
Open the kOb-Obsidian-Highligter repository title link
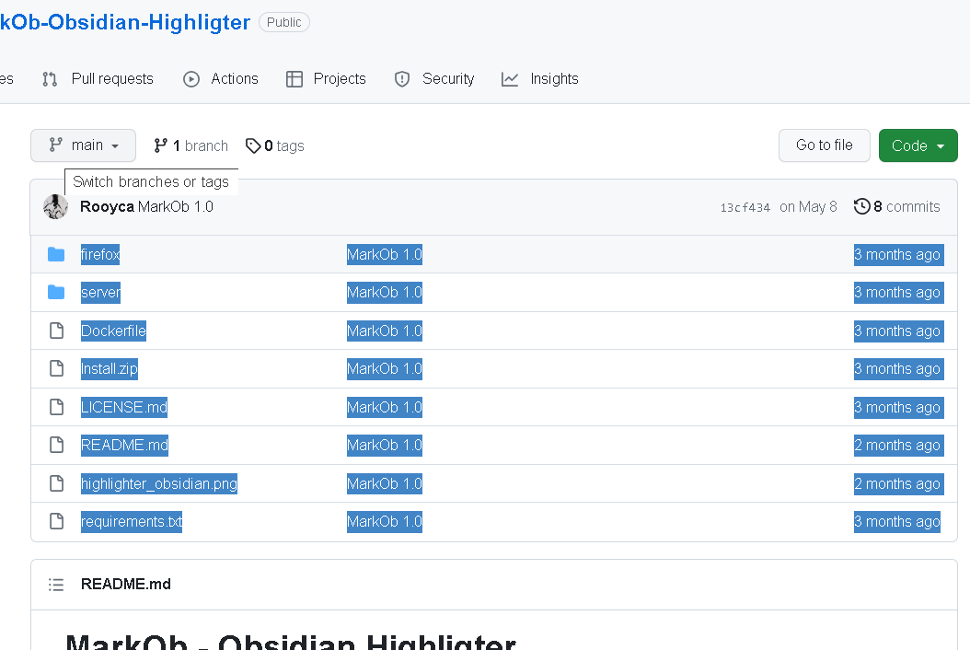[125, 22]
